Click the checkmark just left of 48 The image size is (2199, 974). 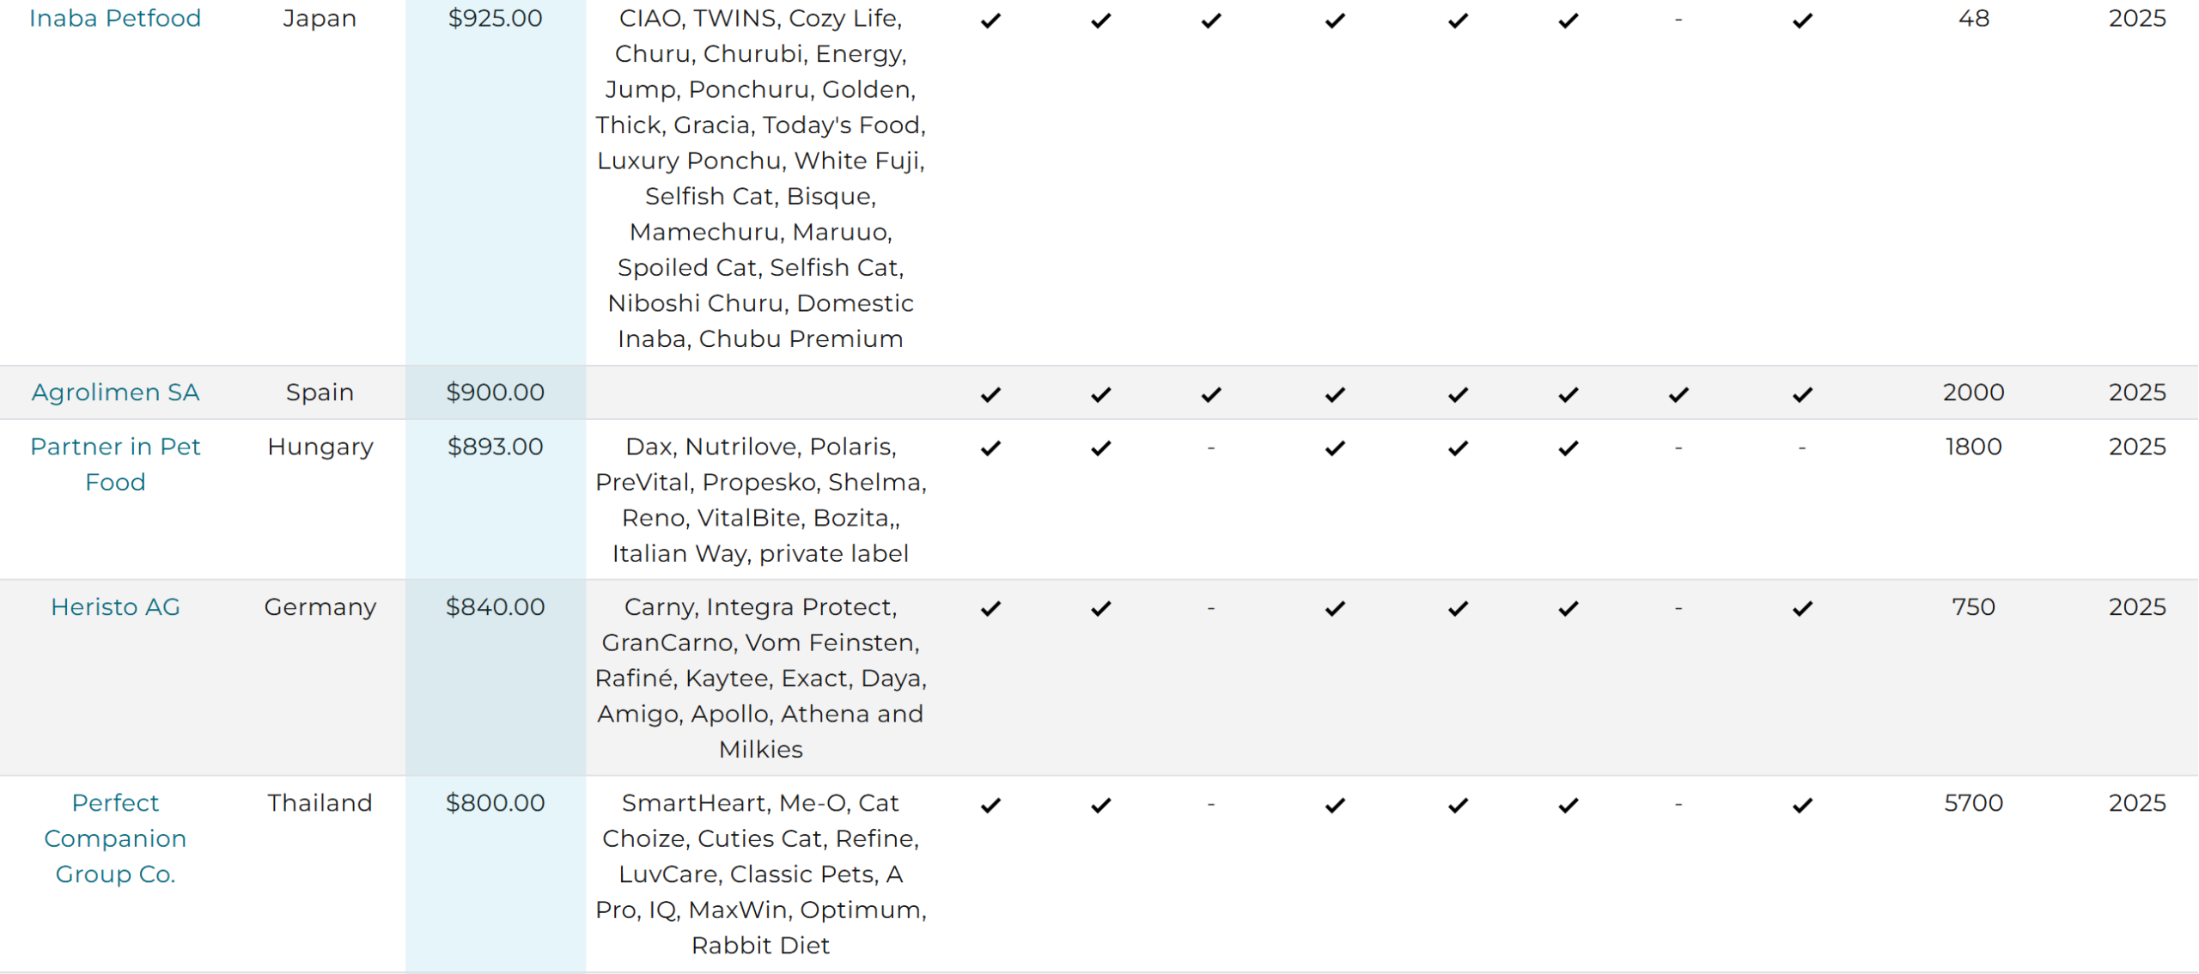(1802, 20)
